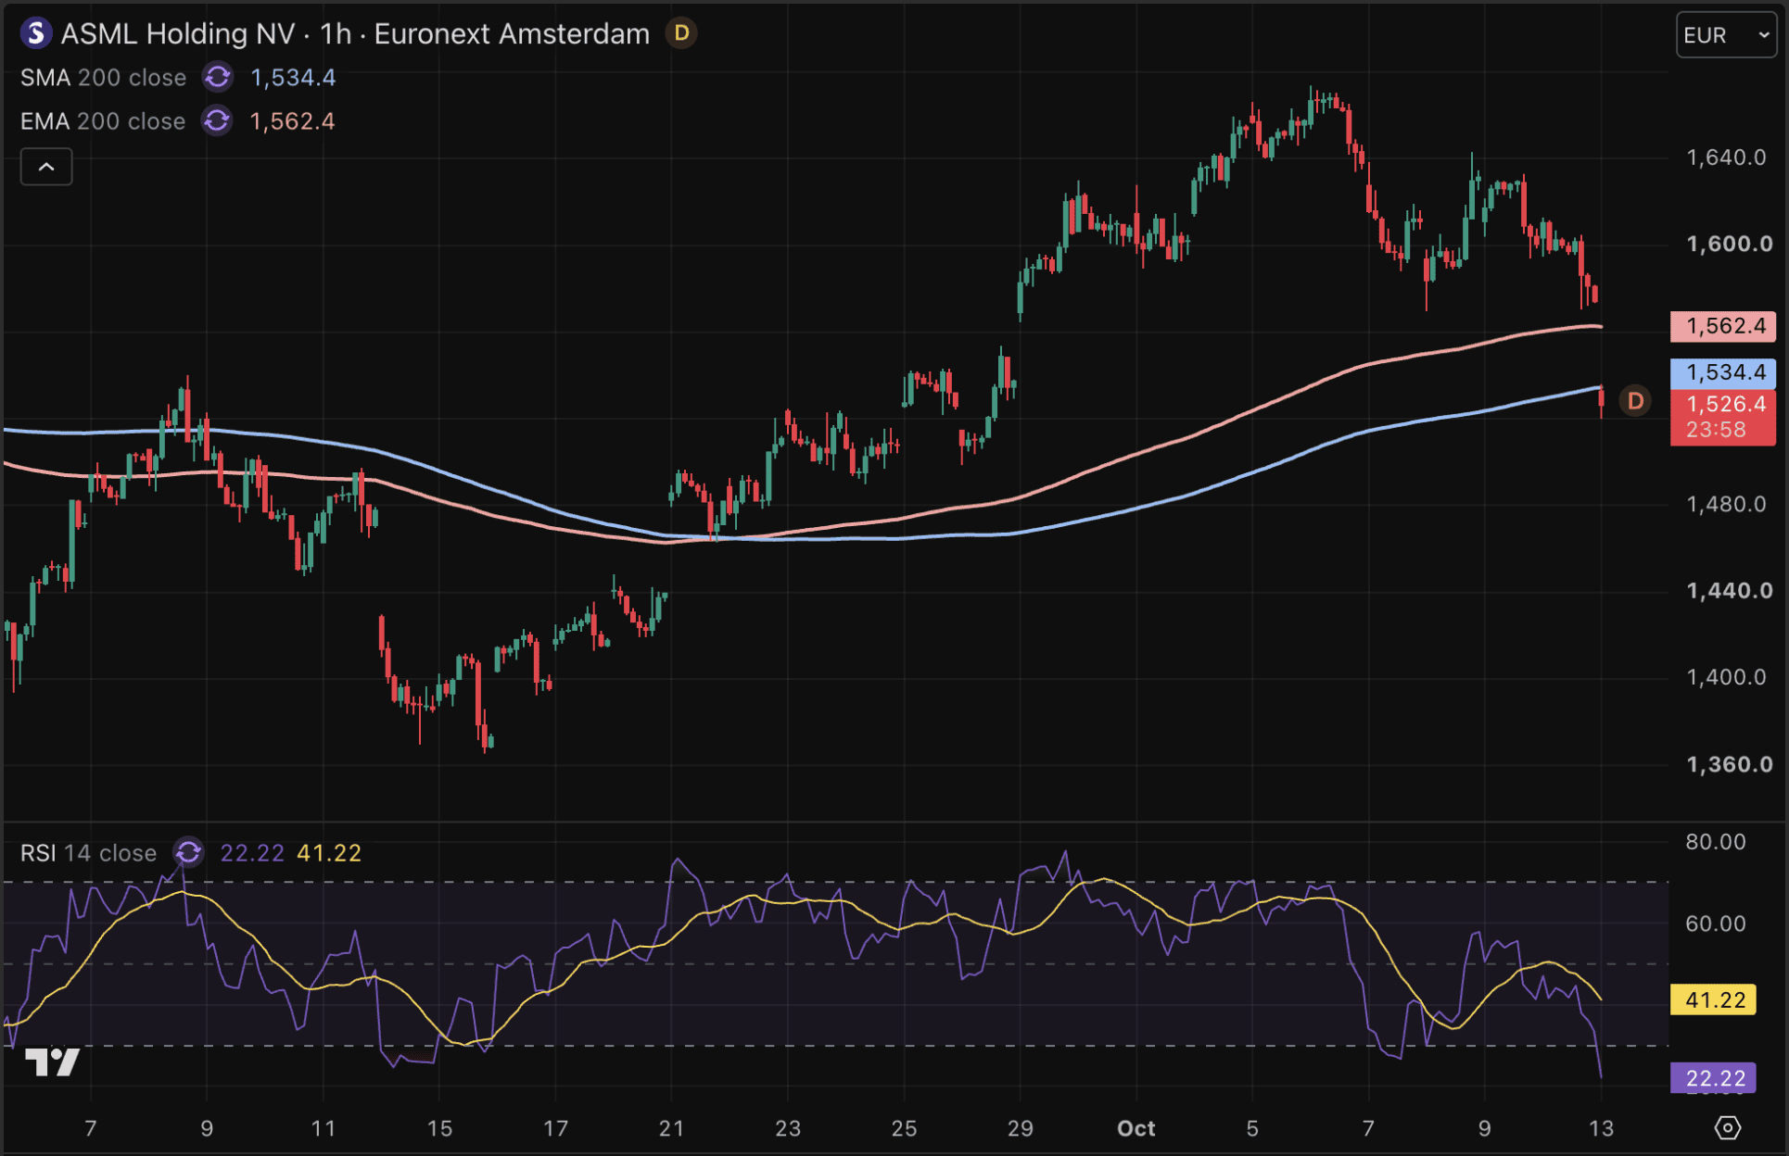This screenshot has height=1156, width=1789.
Task: Click the 1,400.0 price axis label
Action: click(1726, 677)
